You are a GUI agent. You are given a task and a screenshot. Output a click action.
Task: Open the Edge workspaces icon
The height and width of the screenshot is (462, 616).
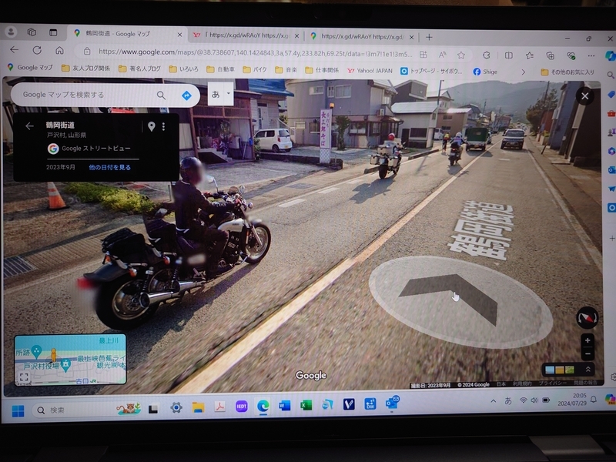pos(32,32)
